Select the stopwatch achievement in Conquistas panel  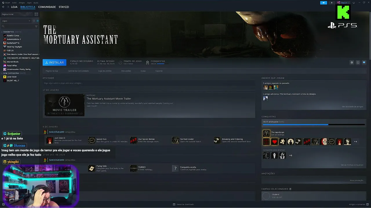point(331,142)
